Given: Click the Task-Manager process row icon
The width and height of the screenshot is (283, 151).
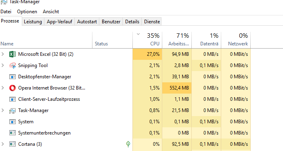Looking at the screenshot, I should coord(13,110).
